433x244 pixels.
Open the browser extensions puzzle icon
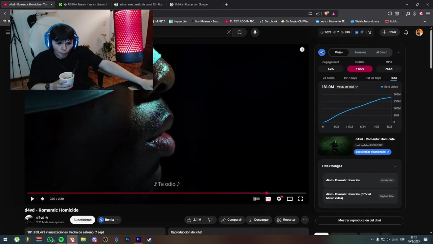[390, 14]
